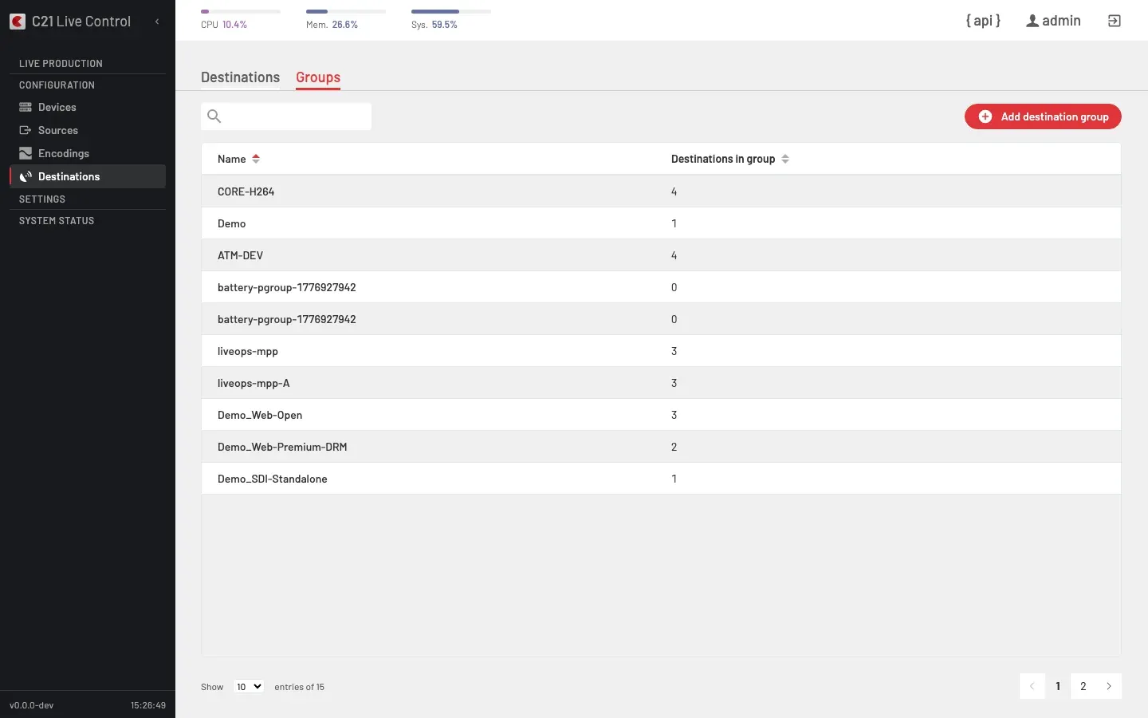Click the Encodings icon in sidebar

[x=26, y=153]
